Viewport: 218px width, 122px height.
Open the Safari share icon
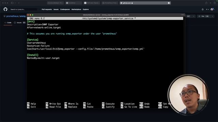[206, 3]
